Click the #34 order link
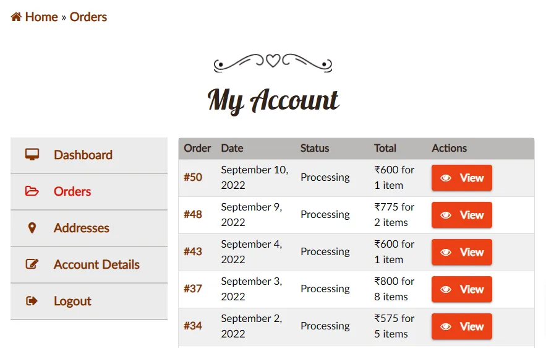The height and width of the screenshot is (348, 546). [x=193, y=326]
